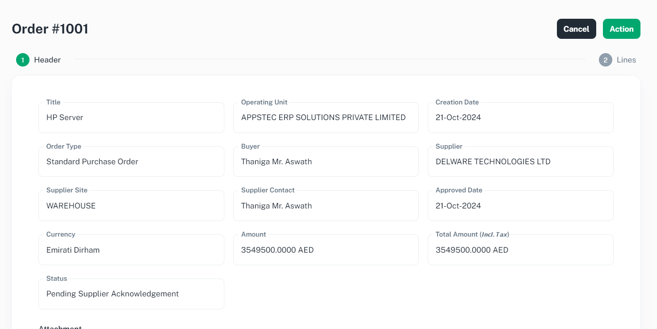Click the Amount field
The image size is (657, 329).
point(325,250)
